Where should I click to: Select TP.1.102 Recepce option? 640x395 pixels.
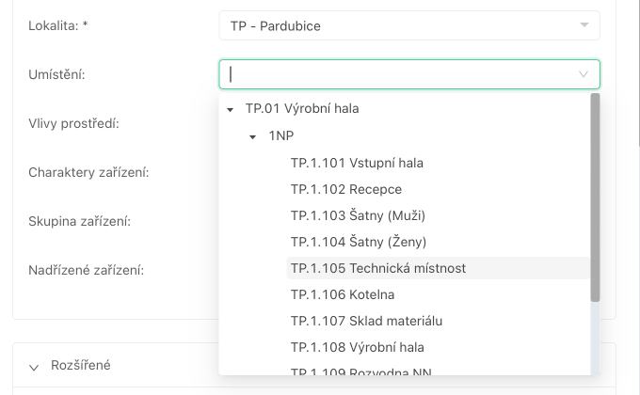345,189
